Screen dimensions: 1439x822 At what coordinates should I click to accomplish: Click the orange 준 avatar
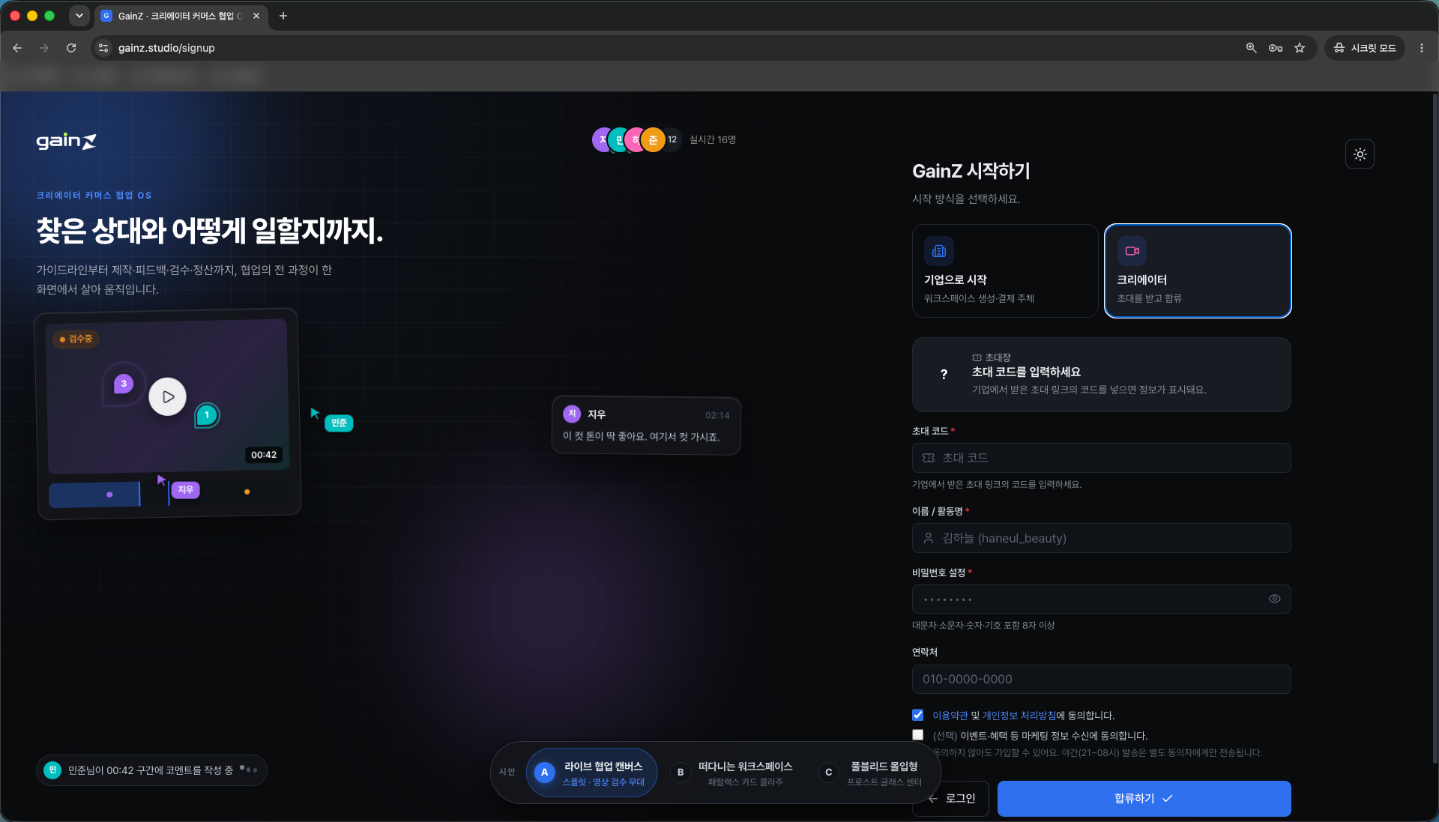653,139
